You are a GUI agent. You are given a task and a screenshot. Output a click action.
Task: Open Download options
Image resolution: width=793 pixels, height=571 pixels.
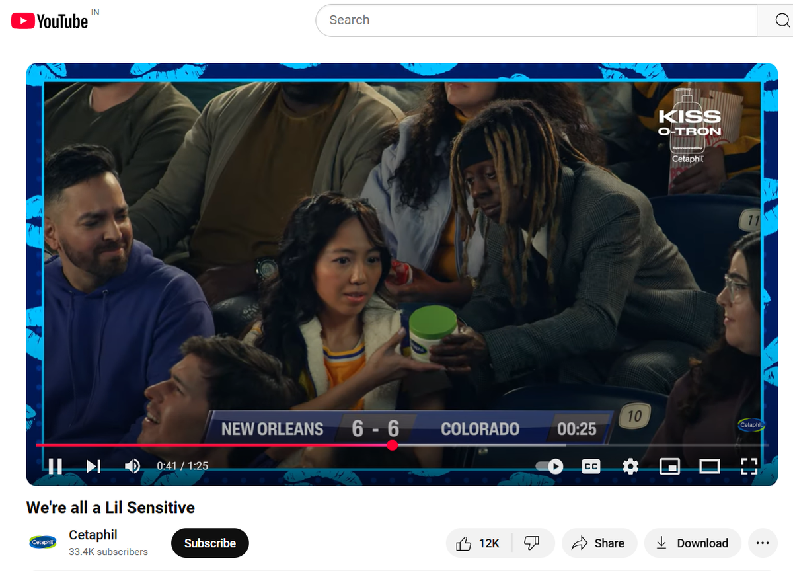[693, 543]
